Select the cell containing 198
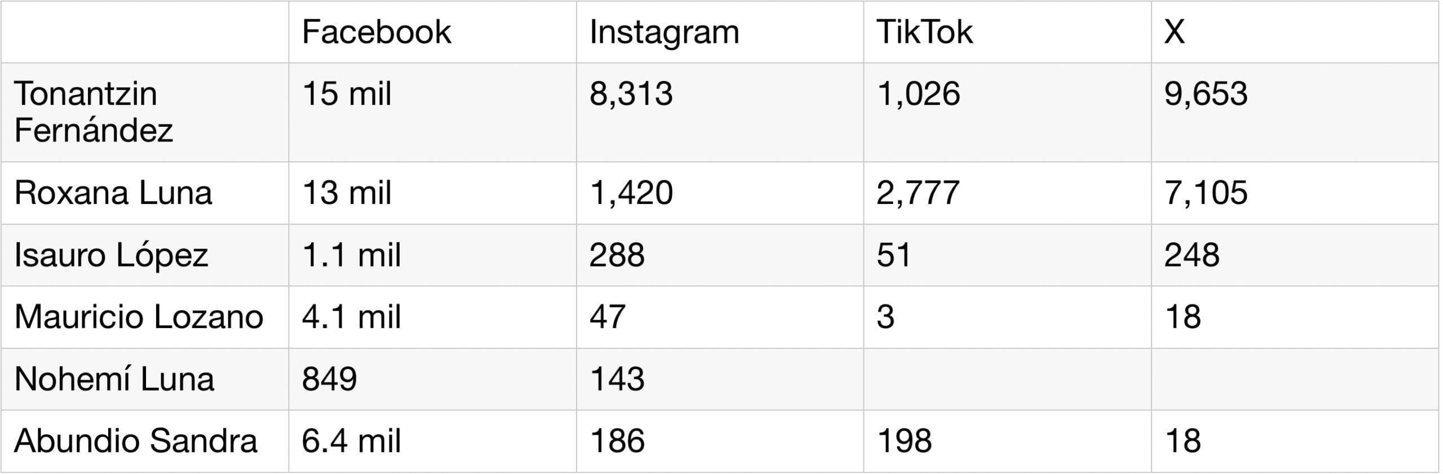 [1007, 441]
